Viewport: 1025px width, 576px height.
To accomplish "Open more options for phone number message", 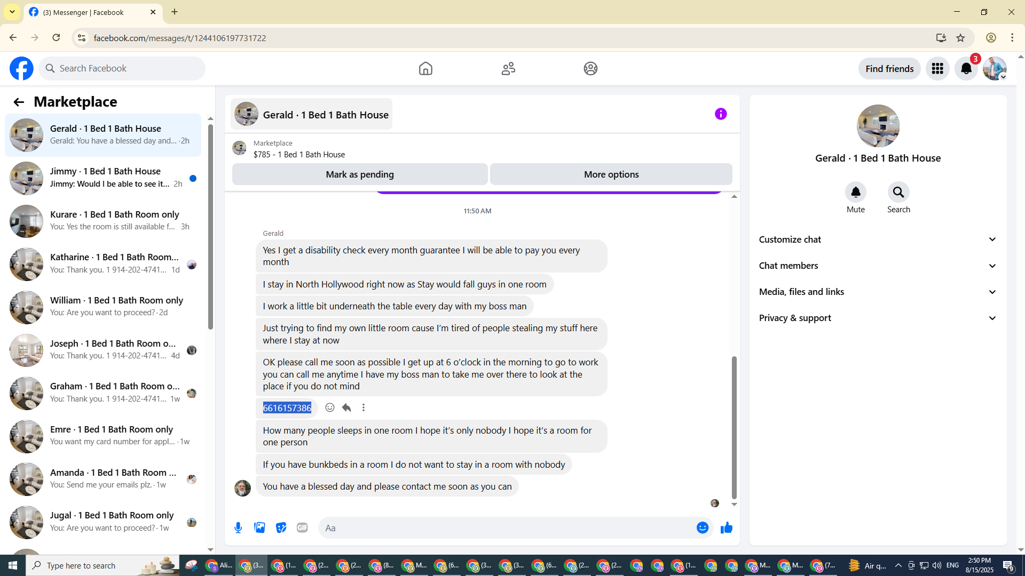I will pyautogui.click(x=364, y=407).
